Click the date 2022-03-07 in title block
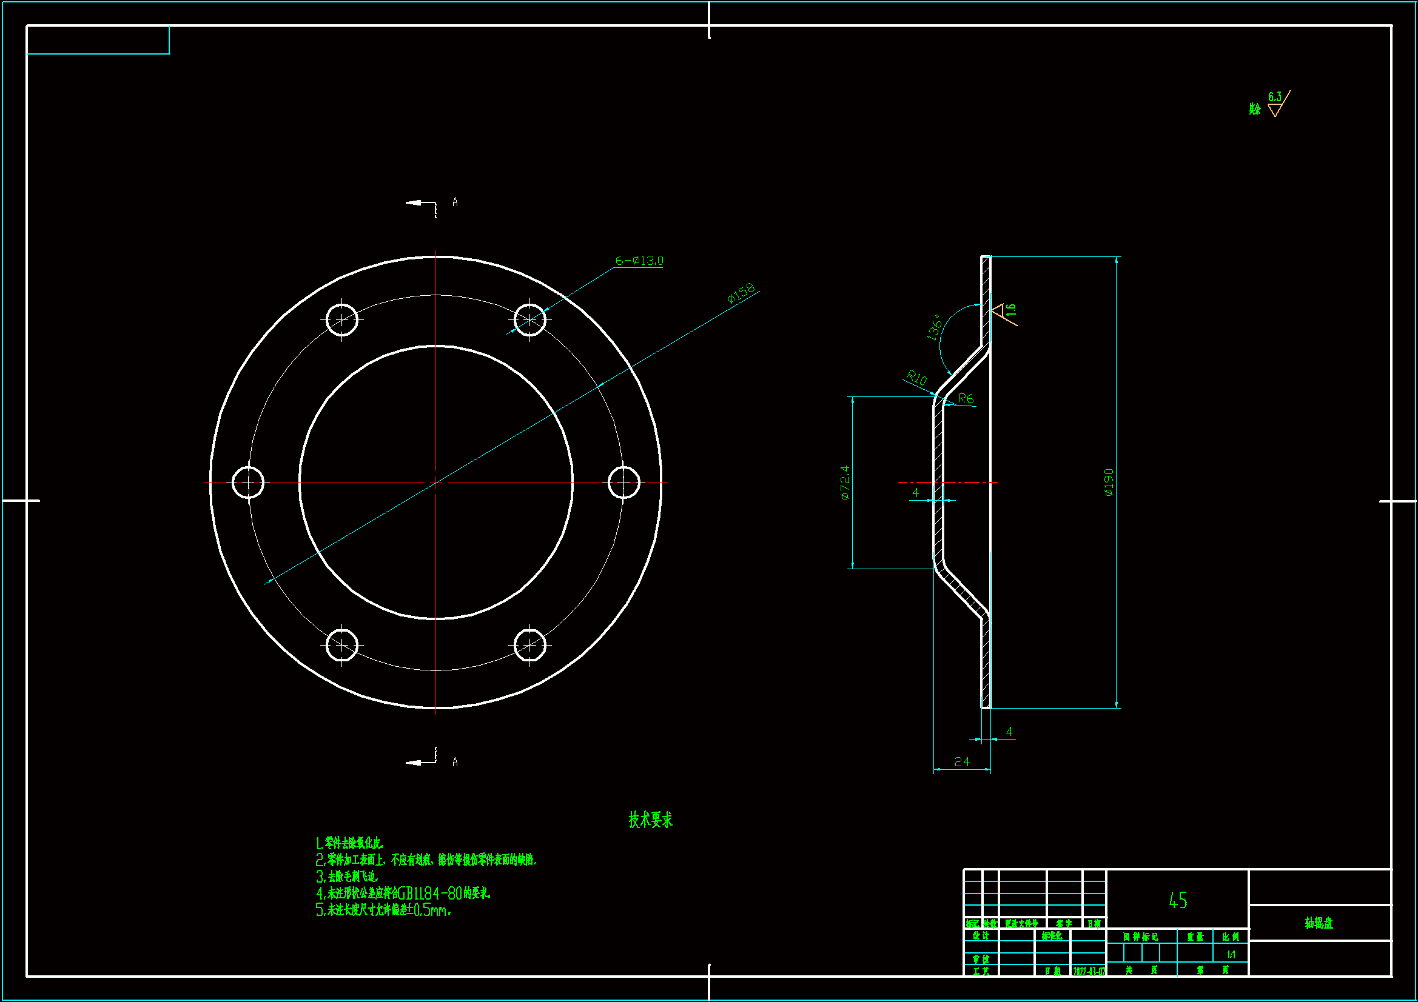 (1088, 971)
